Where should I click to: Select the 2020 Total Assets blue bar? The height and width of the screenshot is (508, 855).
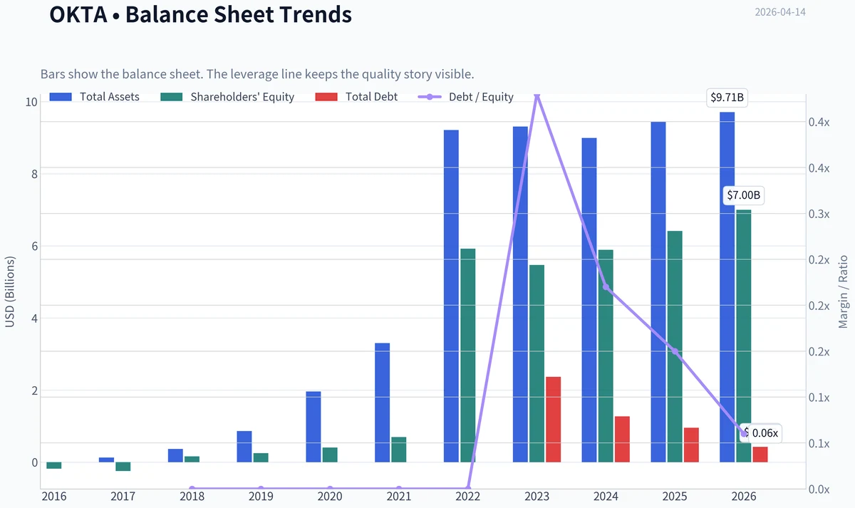[313, 427]
